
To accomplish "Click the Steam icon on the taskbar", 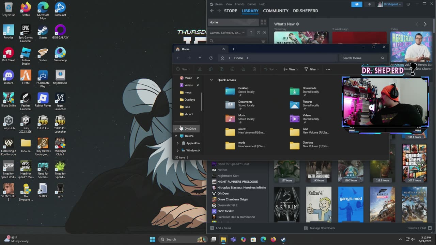I will 283,239.
